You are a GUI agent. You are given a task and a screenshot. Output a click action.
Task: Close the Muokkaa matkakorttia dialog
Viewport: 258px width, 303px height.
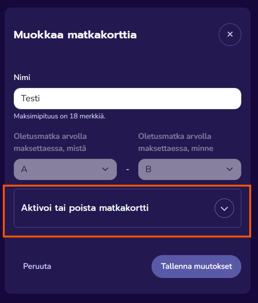click(230, 34)
